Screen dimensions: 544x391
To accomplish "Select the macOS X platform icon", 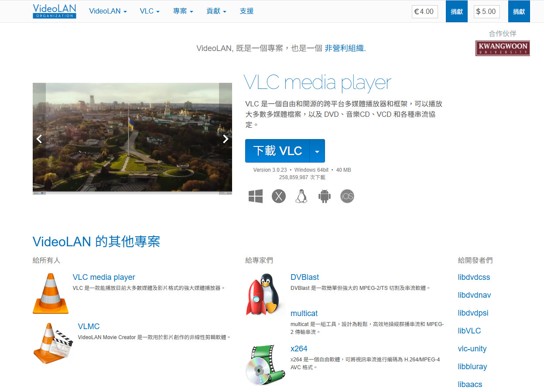I will point(279,196).
